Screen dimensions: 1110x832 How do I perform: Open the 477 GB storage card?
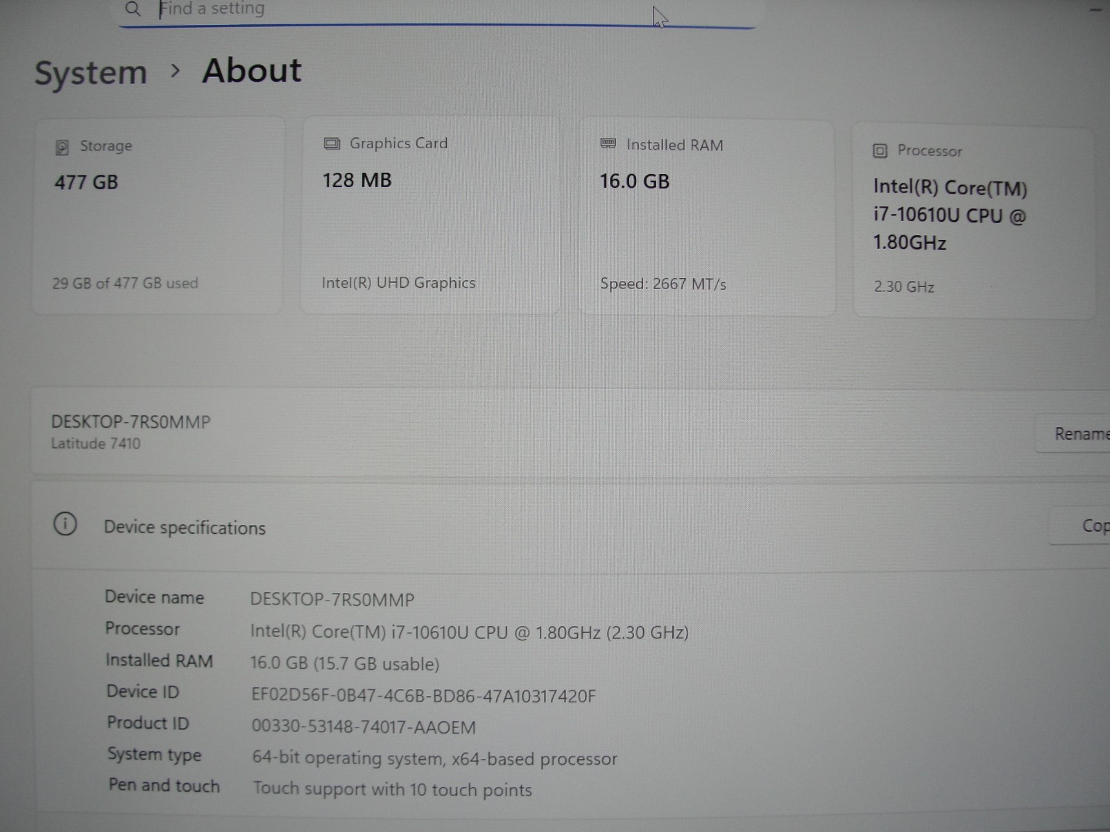point(158,216)
